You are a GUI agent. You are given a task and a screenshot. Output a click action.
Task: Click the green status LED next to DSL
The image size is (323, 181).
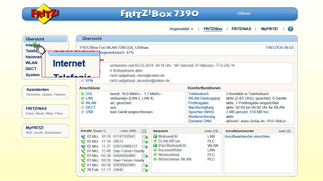click(x=83, y=94)
